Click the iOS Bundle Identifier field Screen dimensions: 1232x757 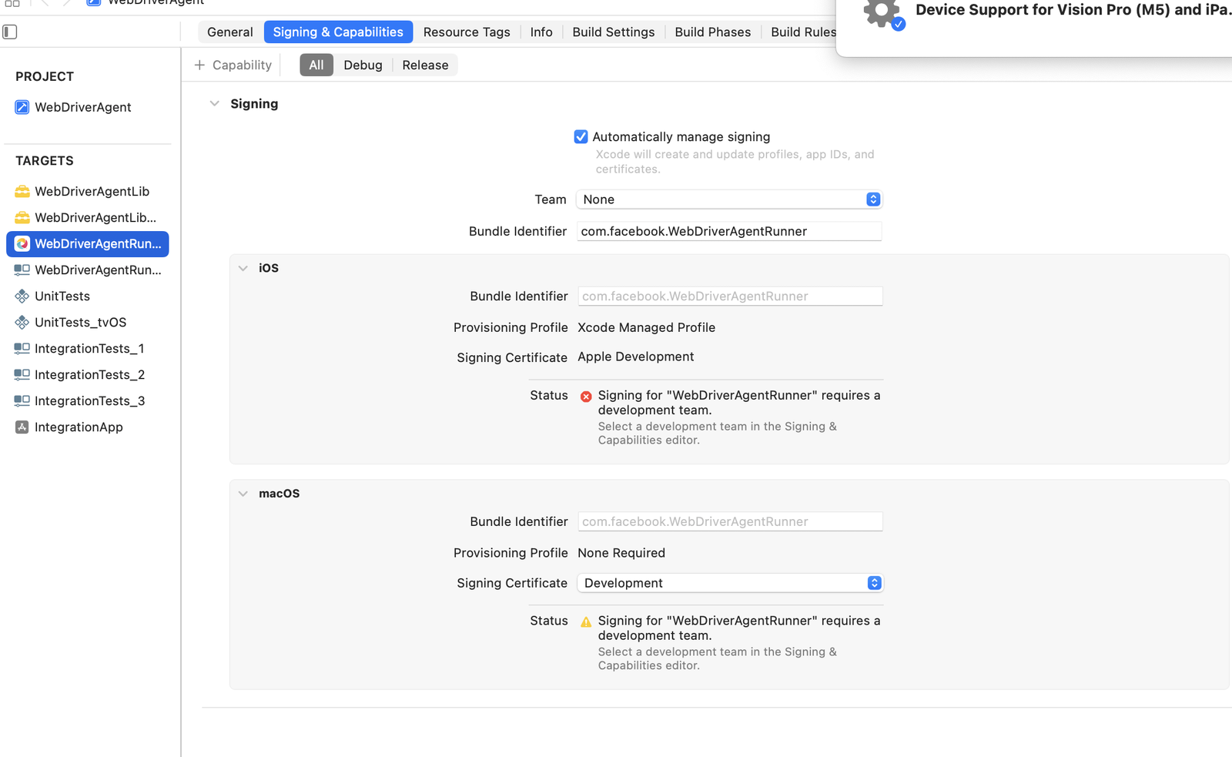point(730,296)
